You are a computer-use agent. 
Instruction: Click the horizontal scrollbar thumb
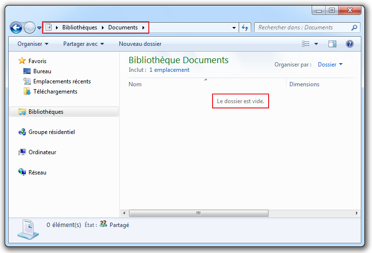coord(199,213)
